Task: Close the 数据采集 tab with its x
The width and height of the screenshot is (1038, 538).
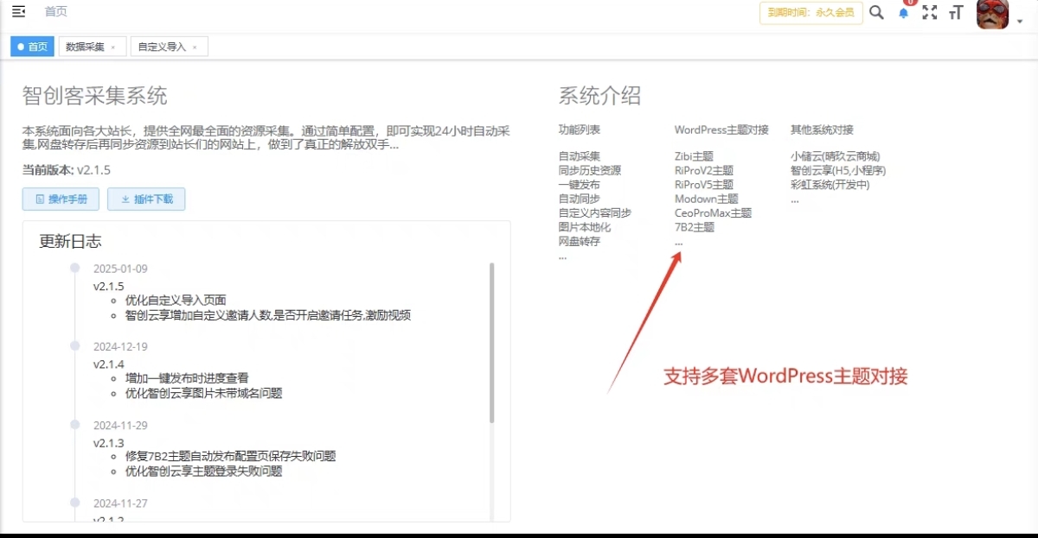Action: pyautogui.click(x=112, y=46)
